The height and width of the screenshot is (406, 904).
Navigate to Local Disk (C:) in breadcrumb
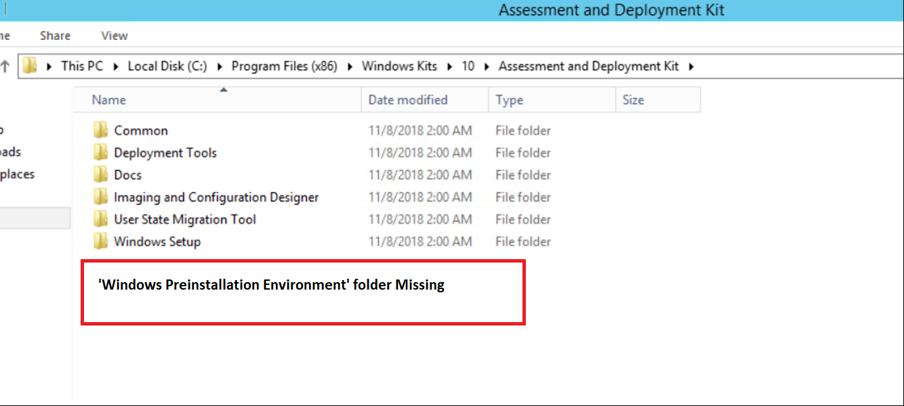tap(167, 66)
